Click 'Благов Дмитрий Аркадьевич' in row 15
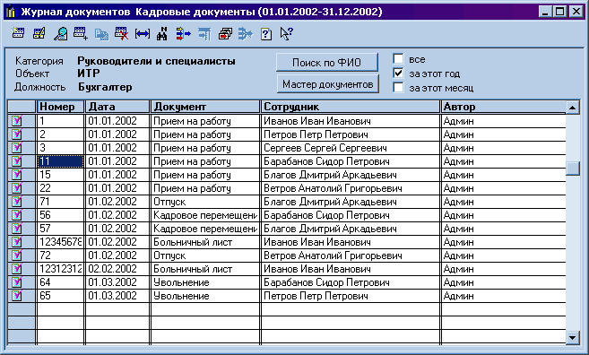 click(351, 175)
